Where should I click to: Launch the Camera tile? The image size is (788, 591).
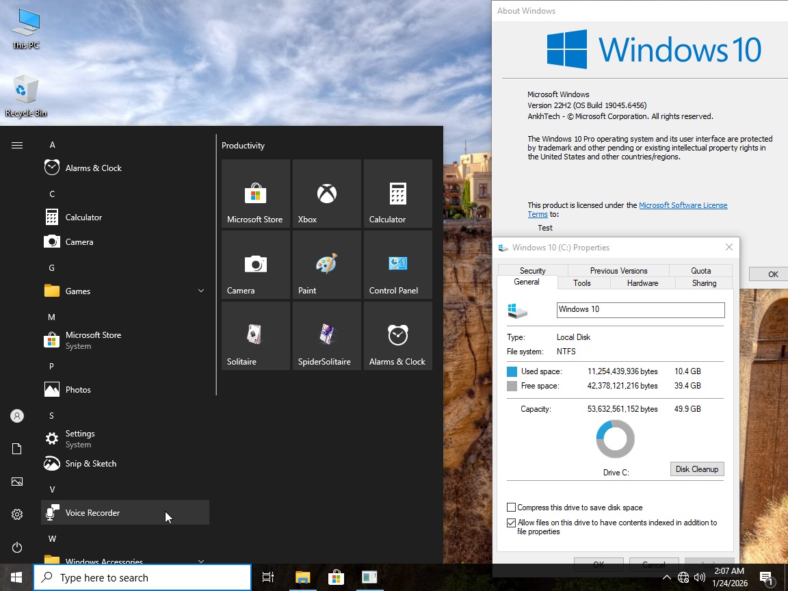tap(255, 265)
